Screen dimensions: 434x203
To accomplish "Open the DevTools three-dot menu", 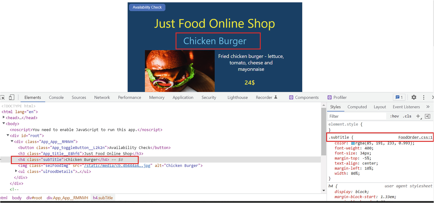I will click(x=424, y=97).
